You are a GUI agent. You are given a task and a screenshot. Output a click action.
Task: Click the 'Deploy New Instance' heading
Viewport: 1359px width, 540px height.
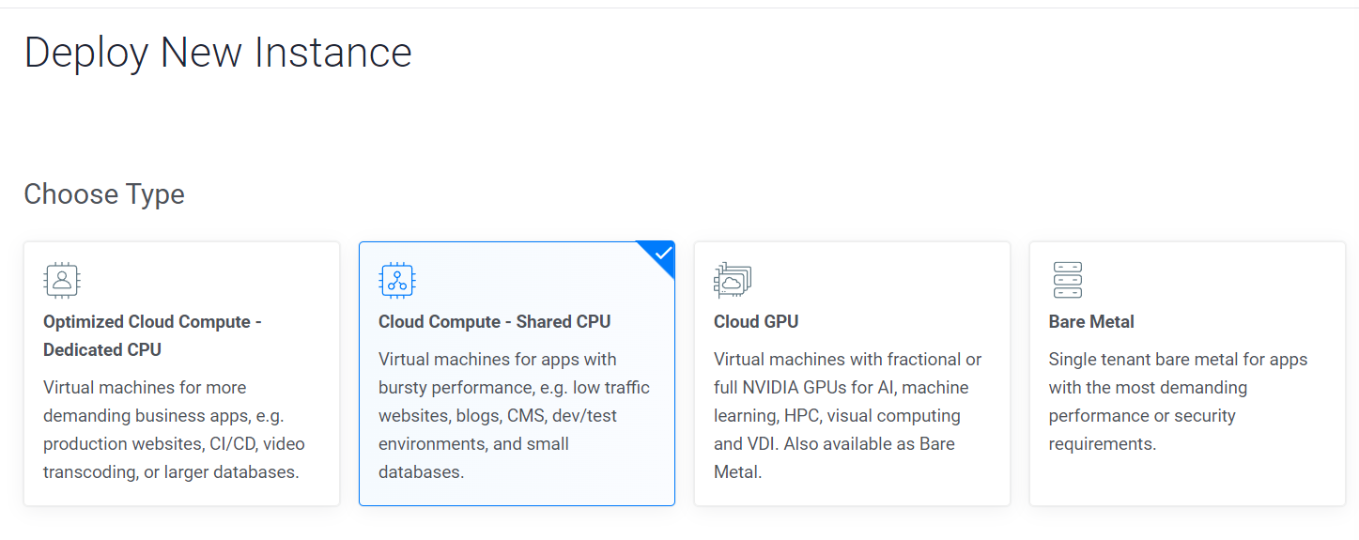click(218, 53)
